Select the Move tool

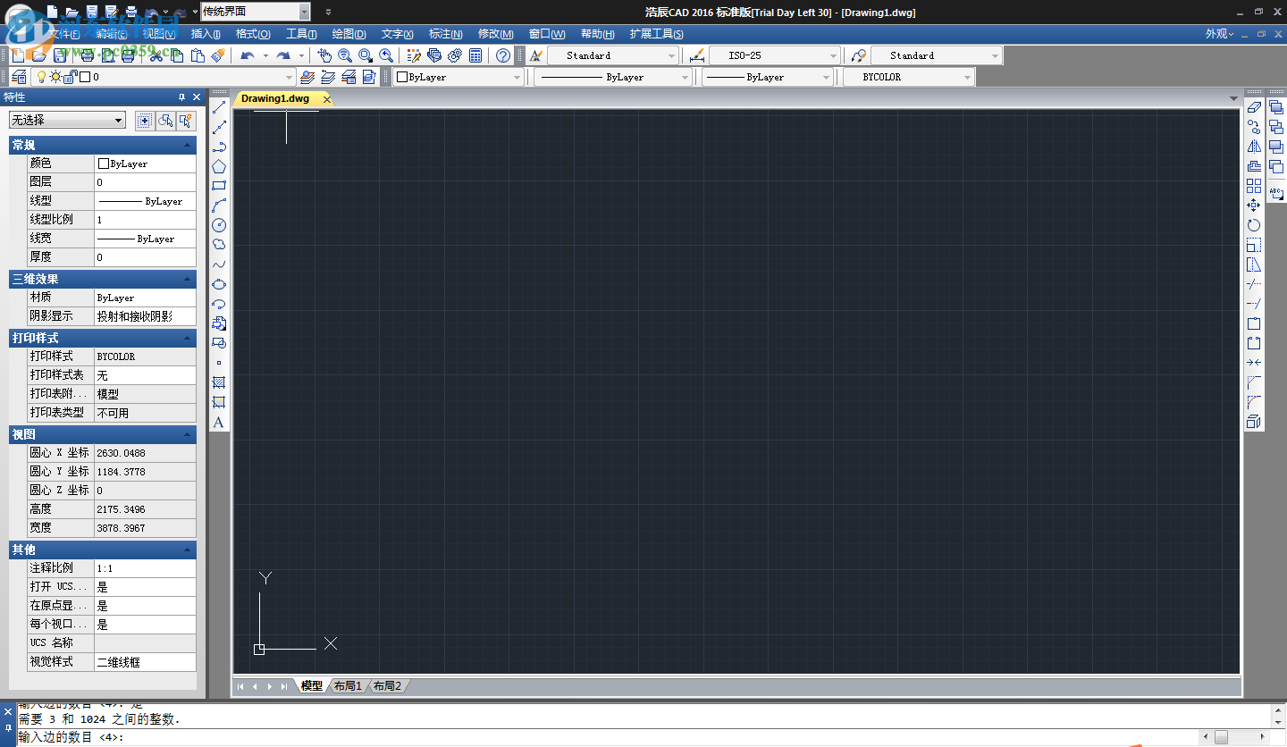pos(1254,206)
